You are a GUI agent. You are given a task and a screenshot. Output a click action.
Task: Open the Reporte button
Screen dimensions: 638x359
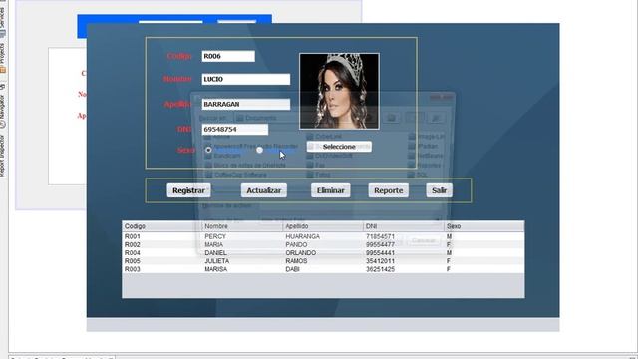(388, 190)
